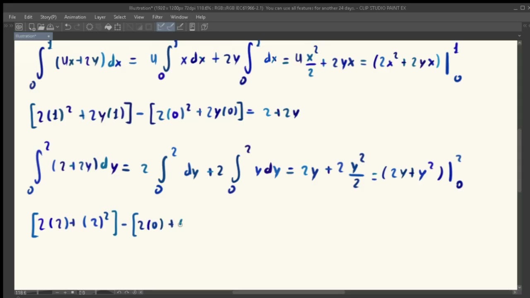Maximize the CLIP STUDIO PAINT window
The height and width of the screenshot is (298, 530).
pyautogui.click(x=523, y=8)
